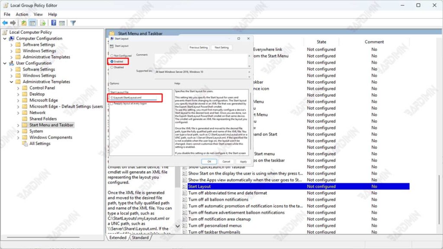Viewport: 443px width, 249px height.
Task: Click the Computer Configuration node icon
Action: (x=12, y=38)
